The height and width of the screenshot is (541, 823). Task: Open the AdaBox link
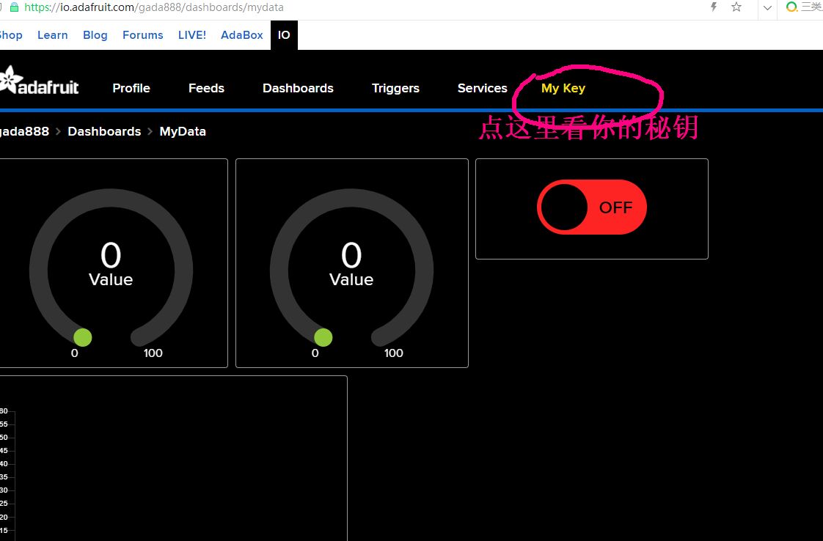coord(242,35)
